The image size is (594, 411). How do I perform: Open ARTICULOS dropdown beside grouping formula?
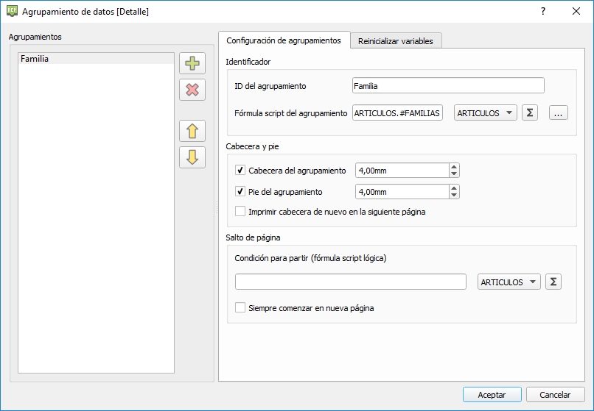pyautogui.click(x=486, y=113)
